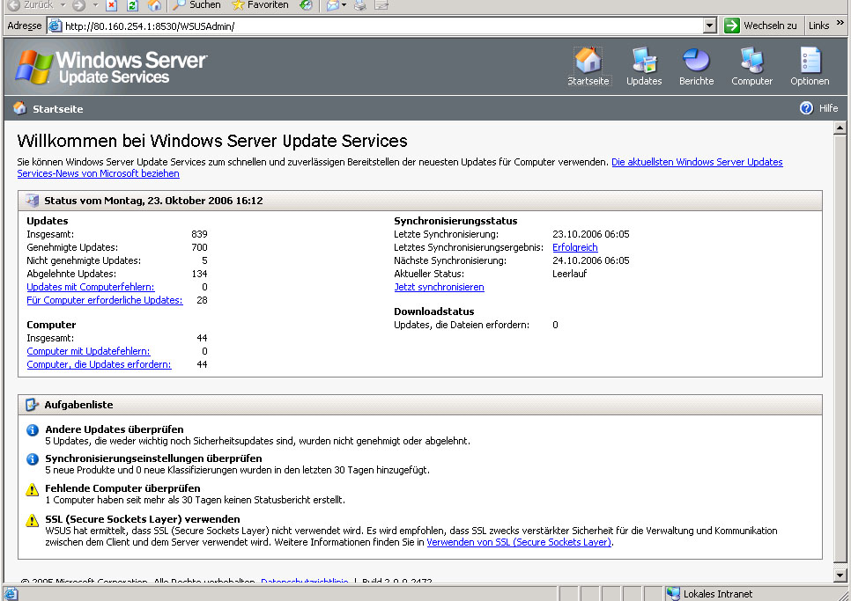Click the Startseite breadcrumb house icon
Image resolution: width=851 pixels, height=601 pixels.
point(20,108)
